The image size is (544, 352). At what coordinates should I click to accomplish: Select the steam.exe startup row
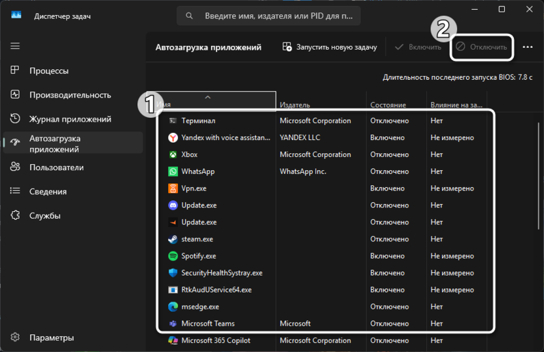[197, 239]
